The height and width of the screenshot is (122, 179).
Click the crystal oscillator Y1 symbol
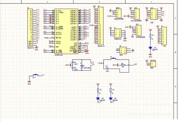pyautogui.click(x=82, y=66)
